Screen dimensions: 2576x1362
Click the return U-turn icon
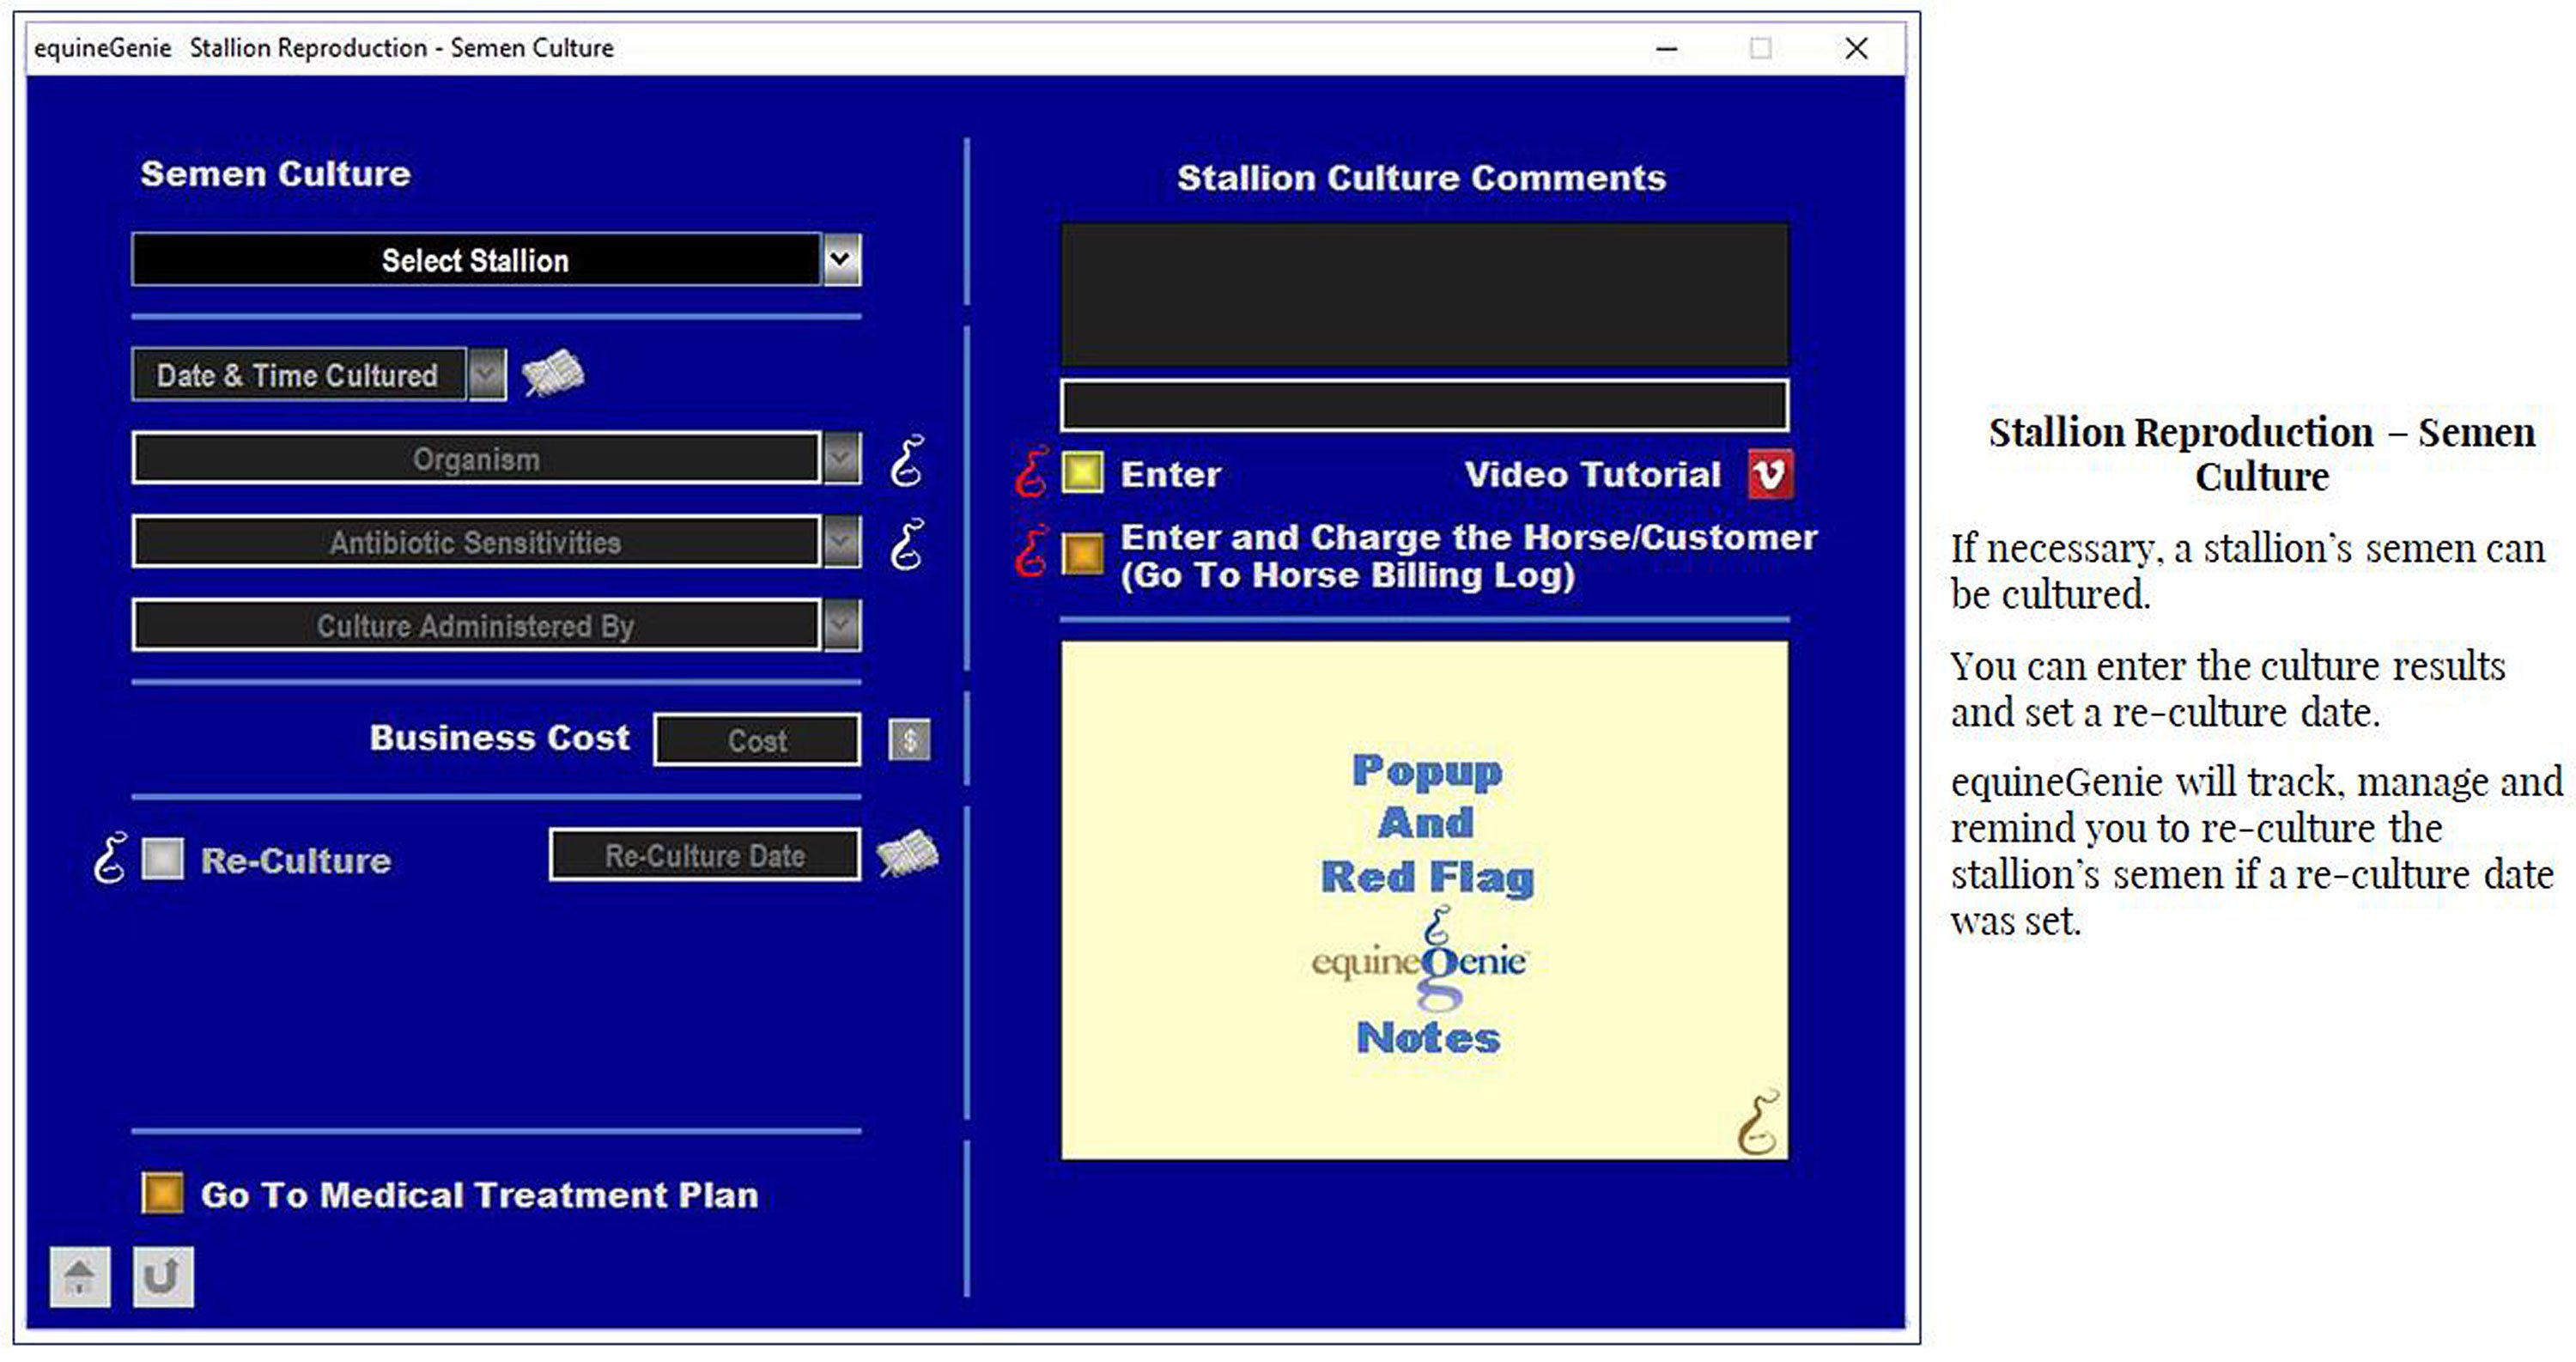tap(163, 1276)
